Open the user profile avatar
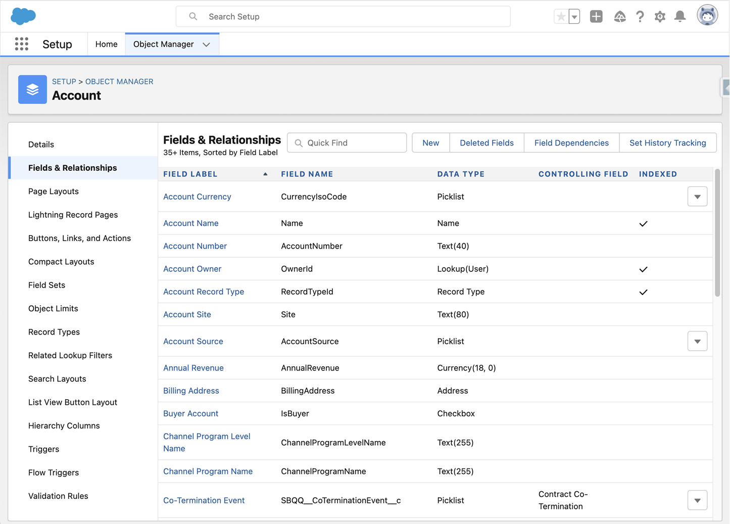730x524 pixels. tap(707, 15)
